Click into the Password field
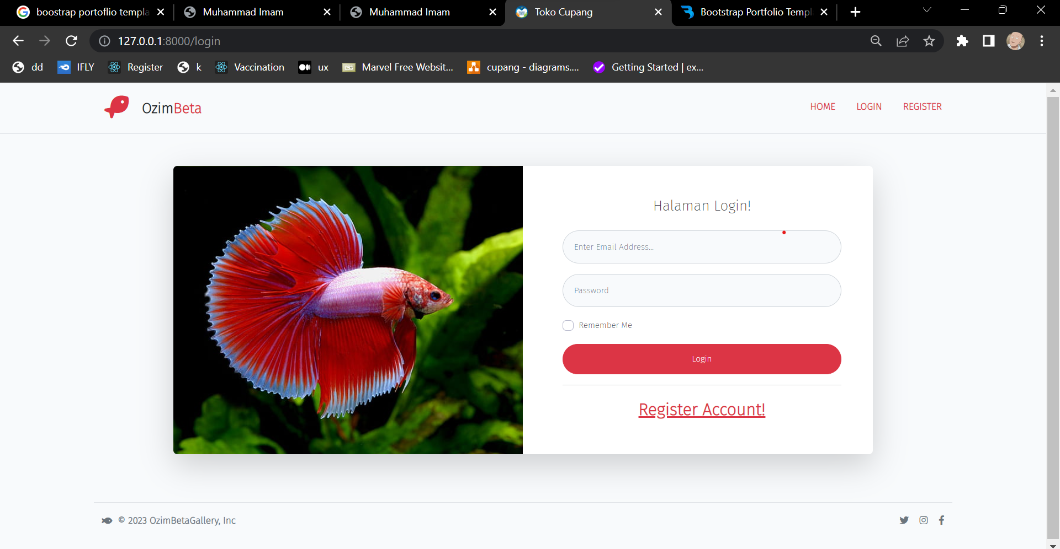The height and width of the screenshot is (549, 1060). pyautogui.click(x=701, y=290)
